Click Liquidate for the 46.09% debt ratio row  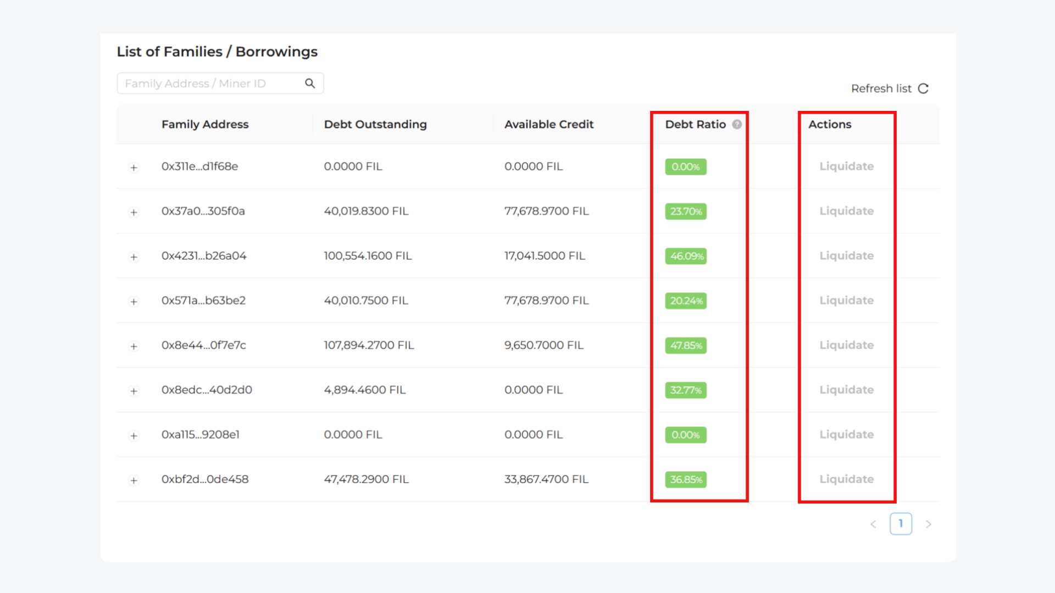(x=846, y=256)
